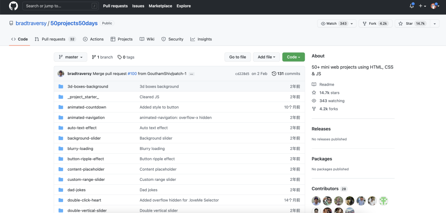Click the Watch button
The height and width of the screenshot is (213, 446).
pos(337,23)
